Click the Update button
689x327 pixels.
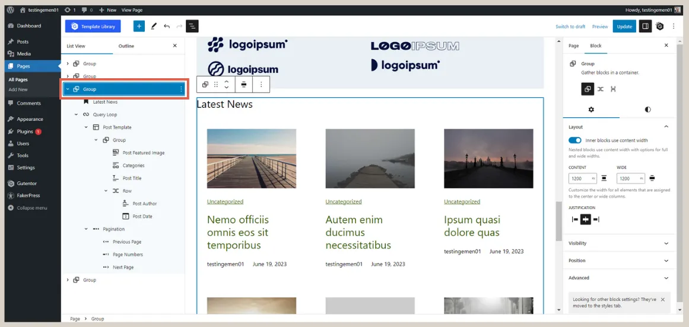624,26
